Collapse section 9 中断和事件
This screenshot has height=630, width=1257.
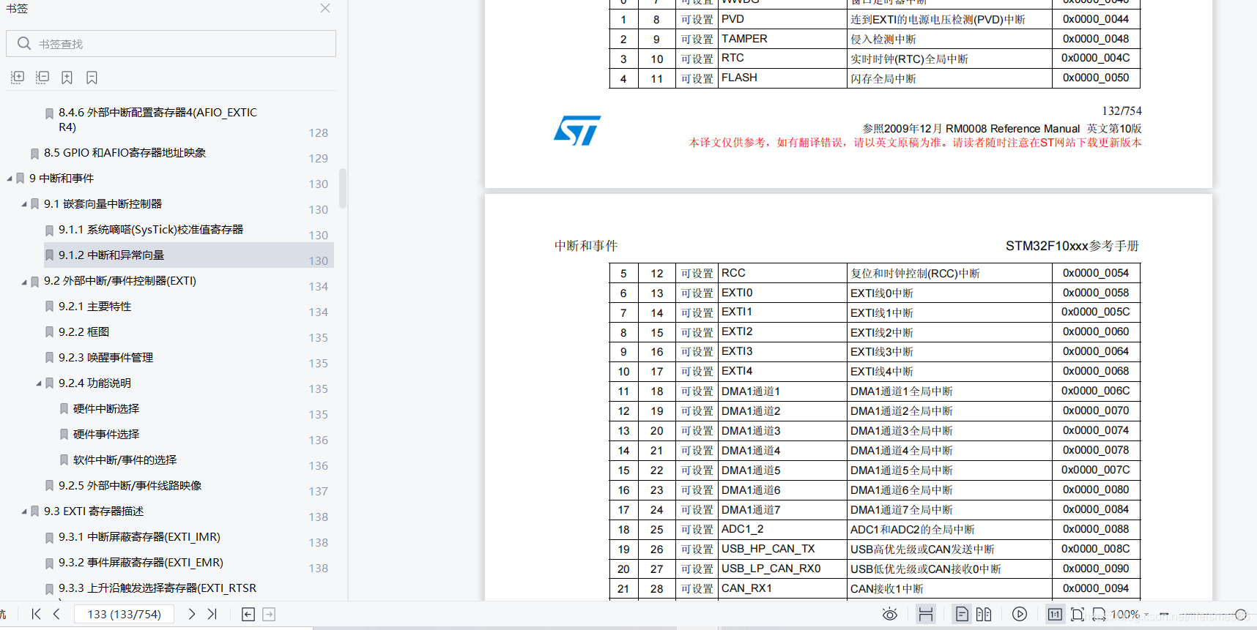[x=10, y=179]
